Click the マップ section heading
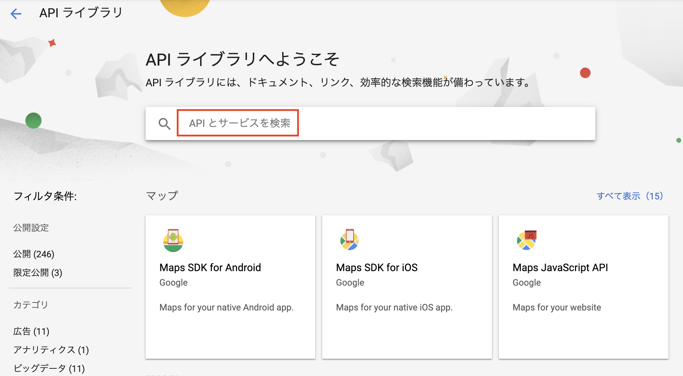This screenshot has width=683, height=376. [x=162, y=196]
